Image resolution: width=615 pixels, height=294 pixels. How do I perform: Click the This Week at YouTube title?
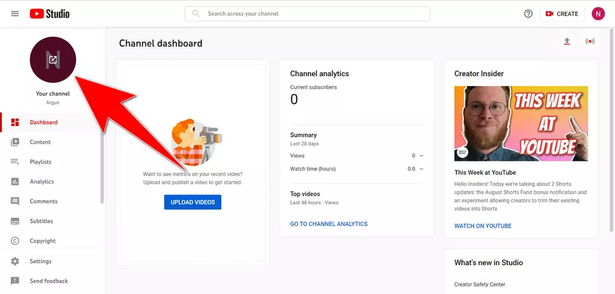click(x=485, y=172)
